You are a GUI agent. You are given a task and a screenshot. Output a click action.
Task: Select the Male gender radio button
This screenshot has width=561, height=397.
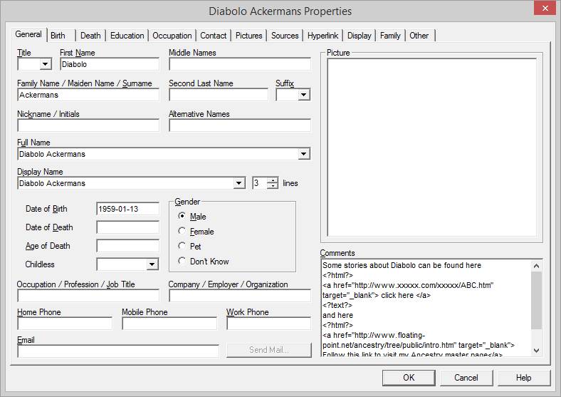pos(182,217)
